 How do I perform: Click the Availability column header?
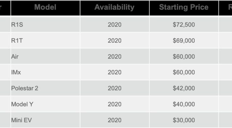click(115, 8)
